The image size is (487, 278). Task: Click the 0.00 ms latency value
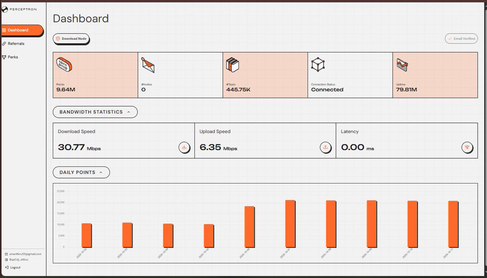(358, 147)
